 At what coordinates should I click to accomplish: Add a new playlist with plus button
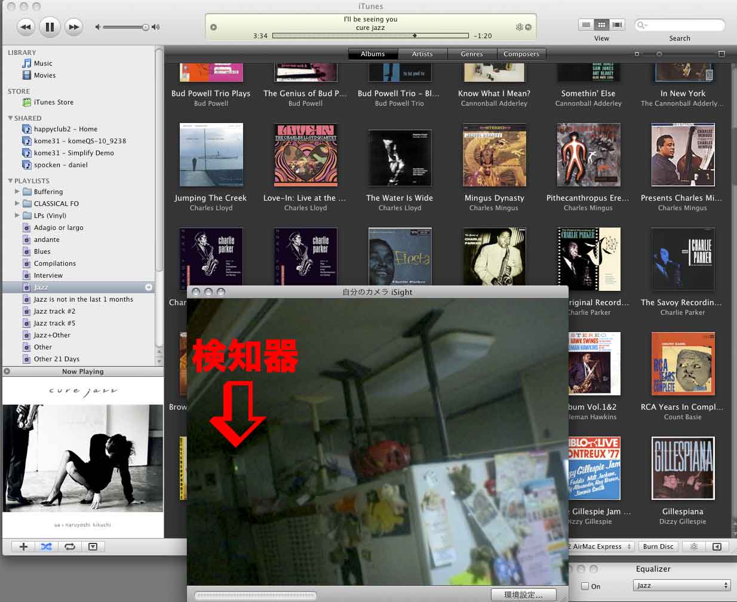click(23, 546)
